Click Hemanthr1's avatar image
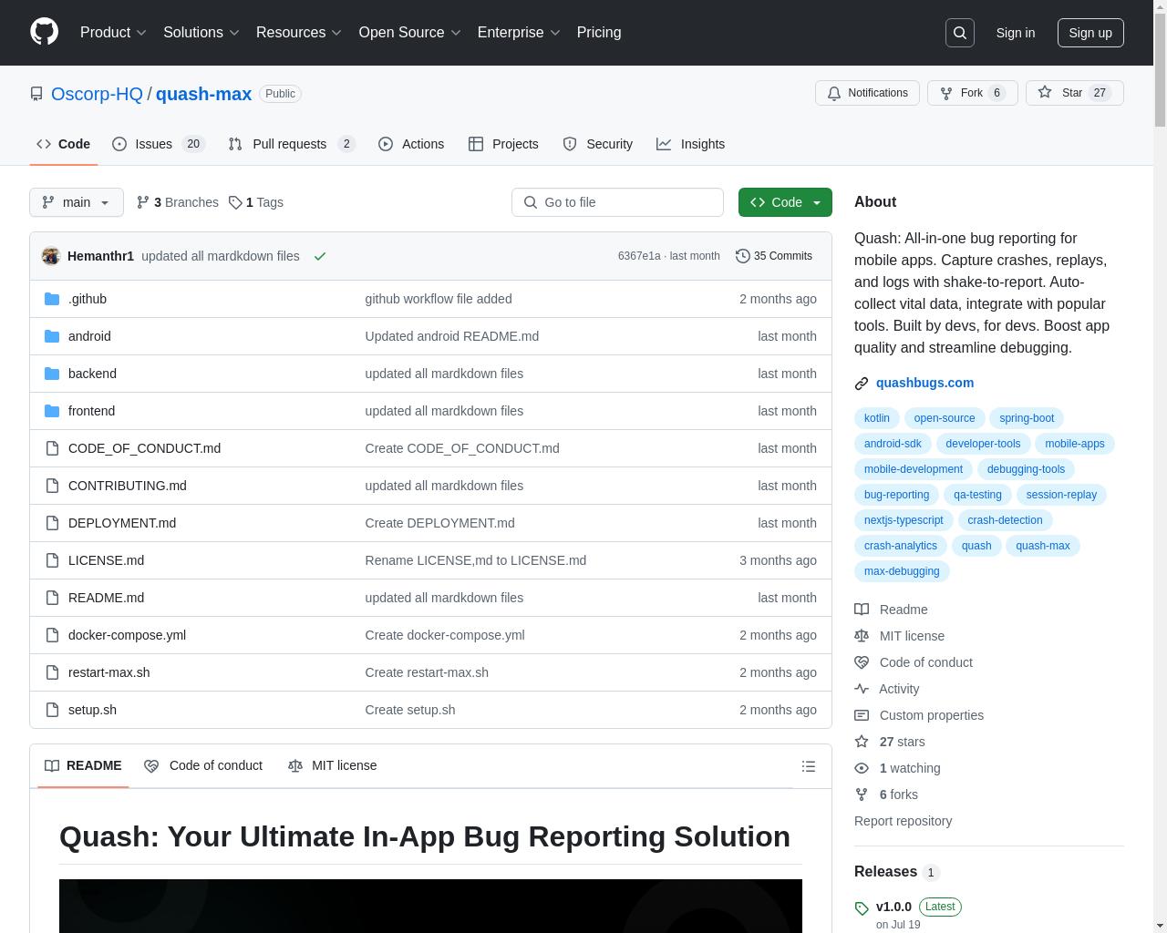Image resolution: width=1167 pixels, height=933 pixels. pyautogui.click(x=51, y=256)
